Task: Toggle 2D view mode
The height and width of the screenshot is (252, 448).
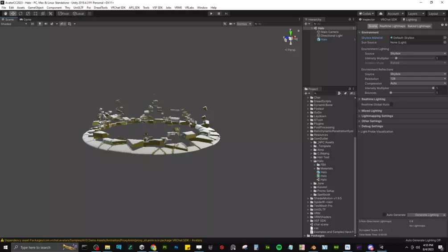Action: [32, 24]
